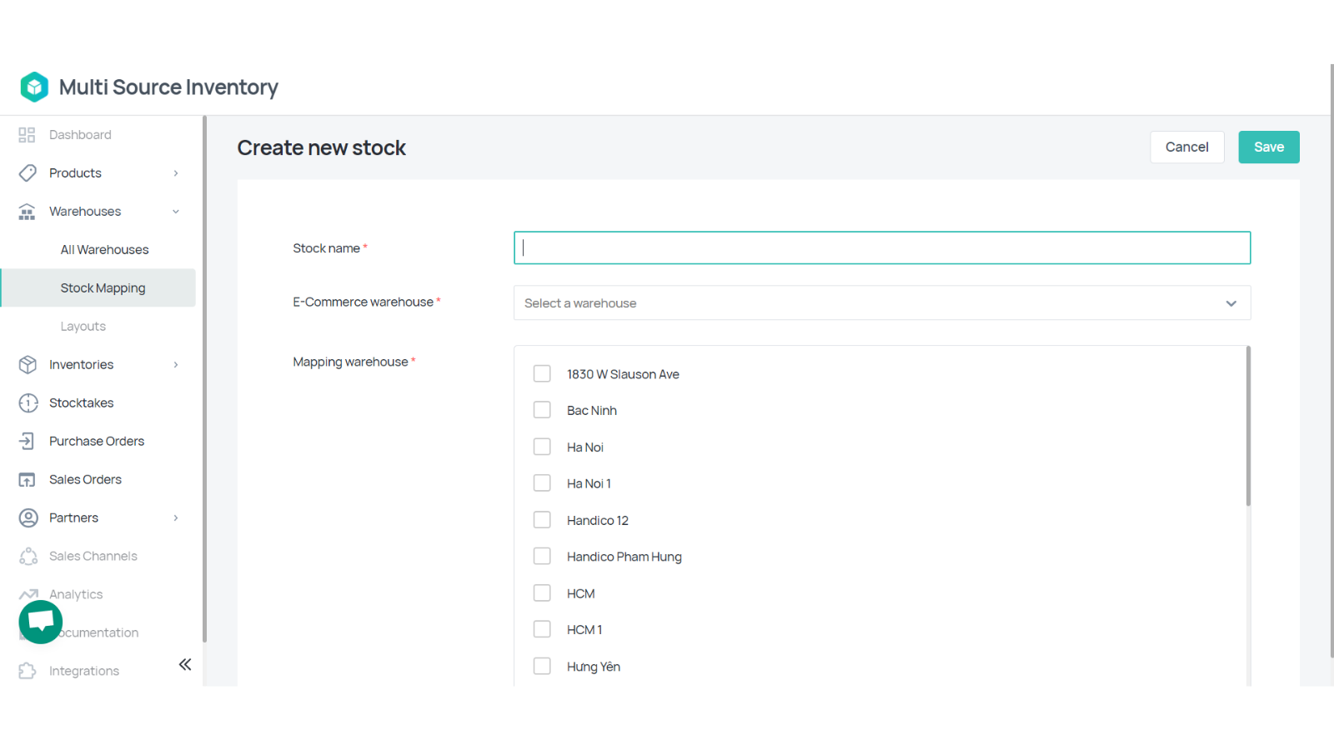Tick the Bac Ninh warehouse checkbox
Screen dimensions: 1334x750
click(542, 410)
